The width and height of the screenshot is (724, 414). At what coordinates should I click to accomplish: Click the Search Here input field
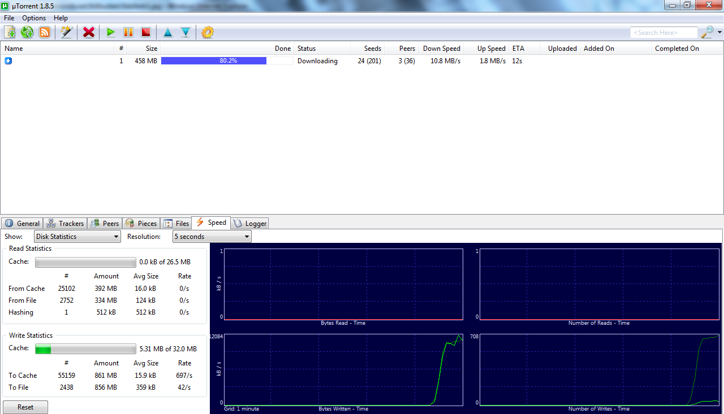[664, 33]
